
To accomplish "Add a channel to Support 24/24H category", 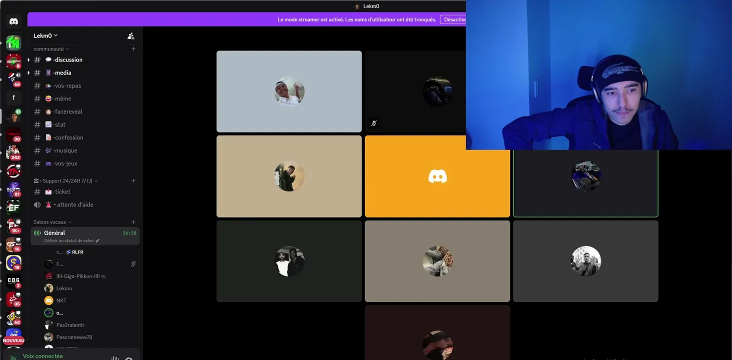I will [133, 181].
